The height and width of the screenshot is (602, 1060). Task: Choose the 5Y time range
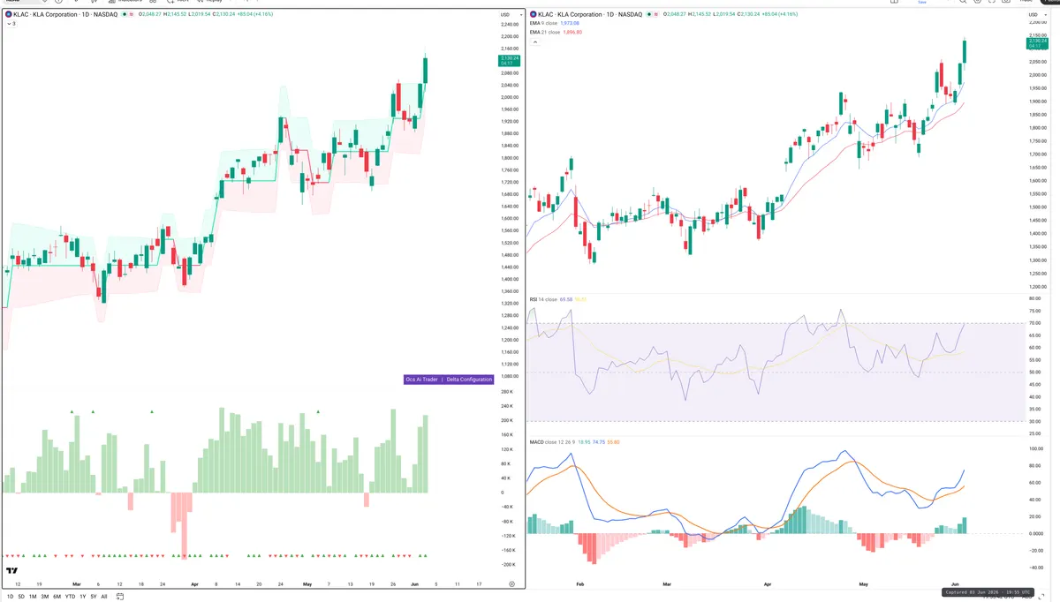click(x=93, y=597)
